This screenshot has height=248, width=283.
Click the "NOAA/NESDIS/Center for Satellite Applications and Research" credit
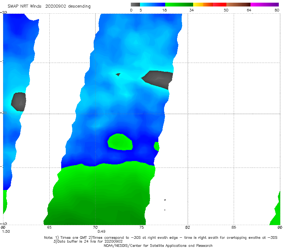tap(158, 246)
